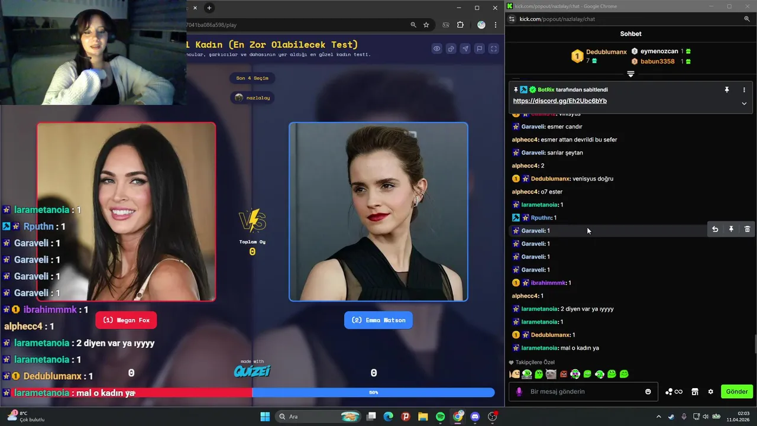Enter fullscreen with the quiz expand icon
The height and width of the screenshot is (426, 757).
(494, 49)
